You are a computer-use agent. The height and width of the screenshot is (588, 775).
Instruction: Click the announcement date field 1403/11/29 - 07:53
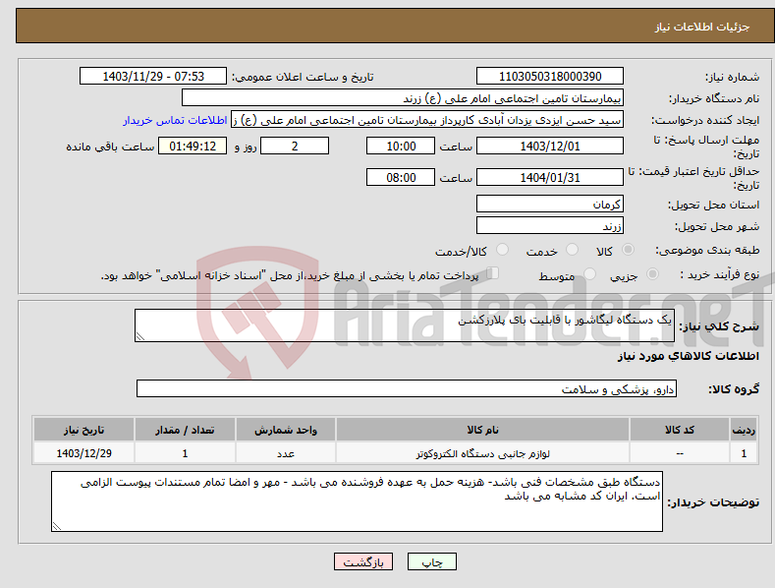point(153,77)
